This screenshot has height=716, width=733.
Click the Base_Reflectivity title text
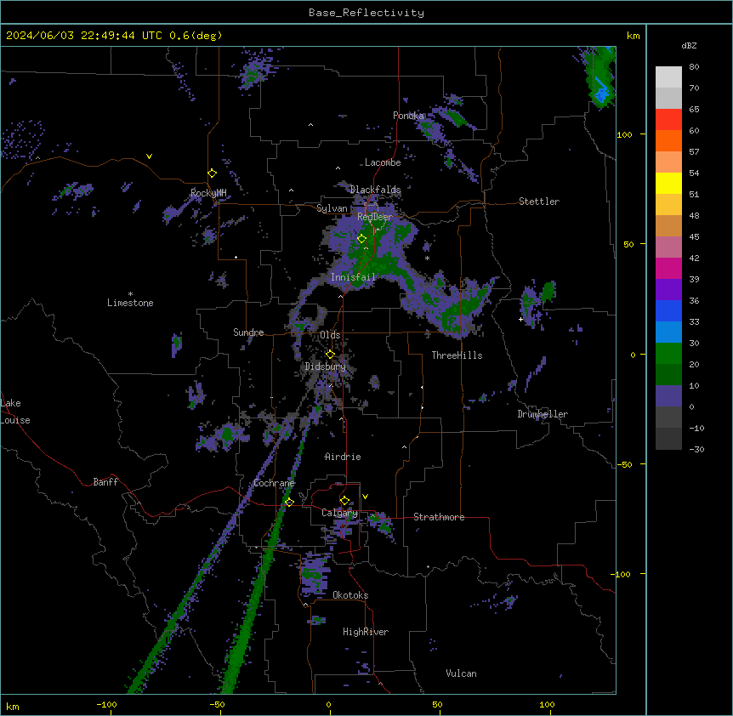[366, 13]
